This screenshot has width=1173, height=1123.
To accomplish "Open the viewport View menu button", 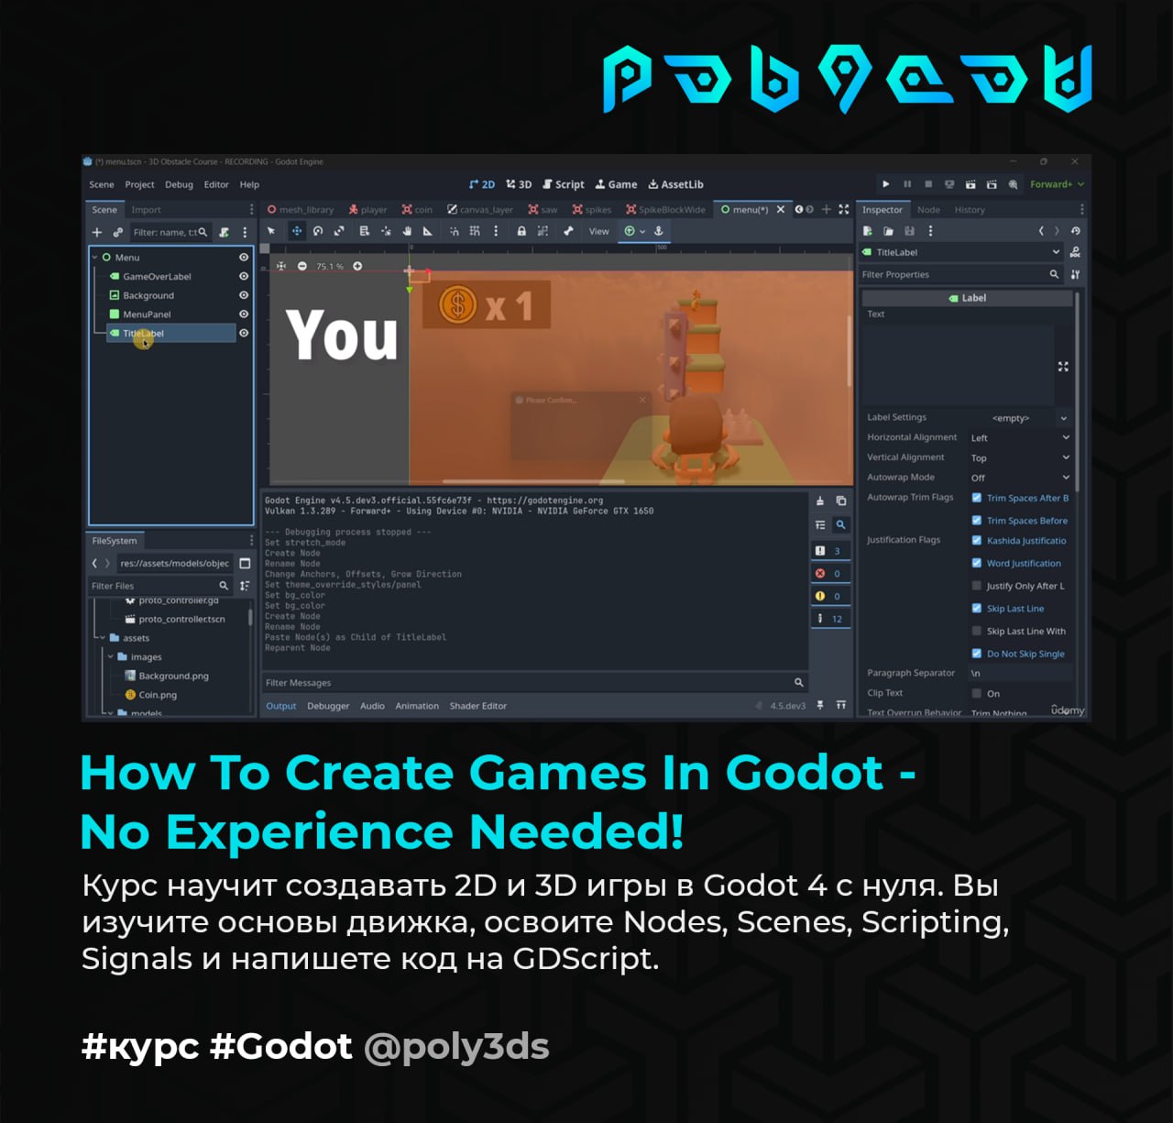I will pos(598,232).
